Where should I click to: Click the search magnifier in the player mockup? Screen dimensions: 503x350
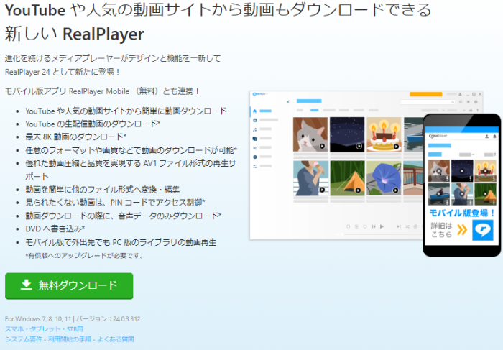[453, 102]
